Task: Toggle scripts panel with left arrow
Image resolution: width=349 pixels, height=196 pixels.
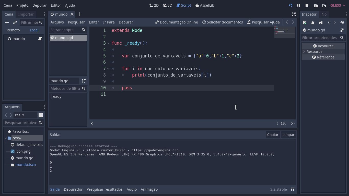Action: (92, 124)
